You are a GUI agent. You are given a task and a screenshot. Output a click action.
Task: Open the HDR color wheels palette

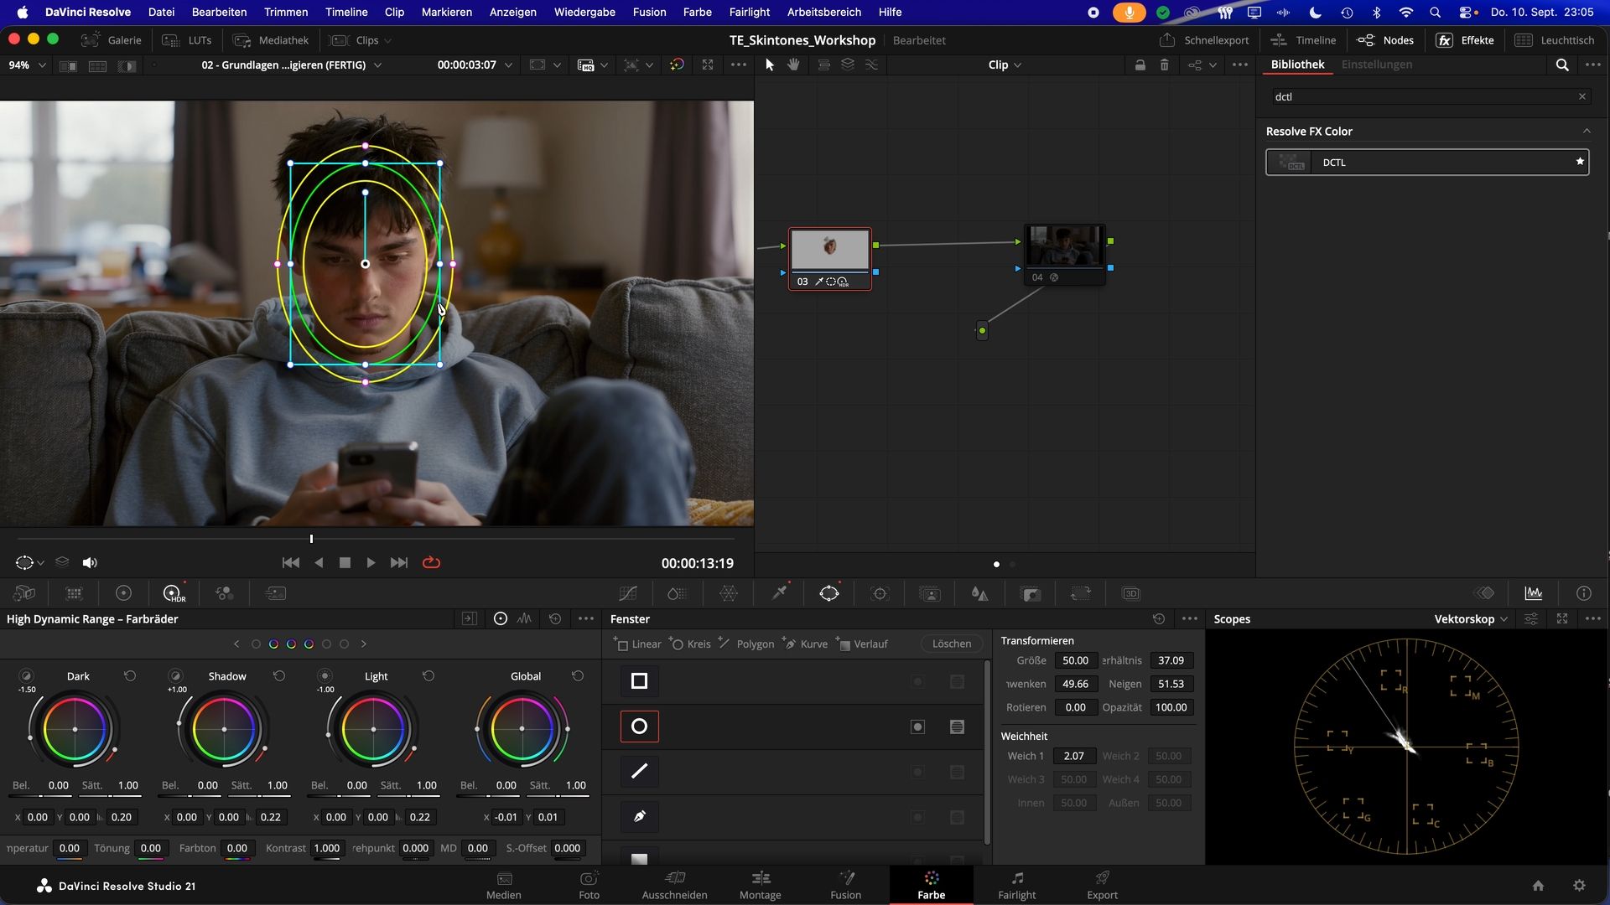[174, 593]
